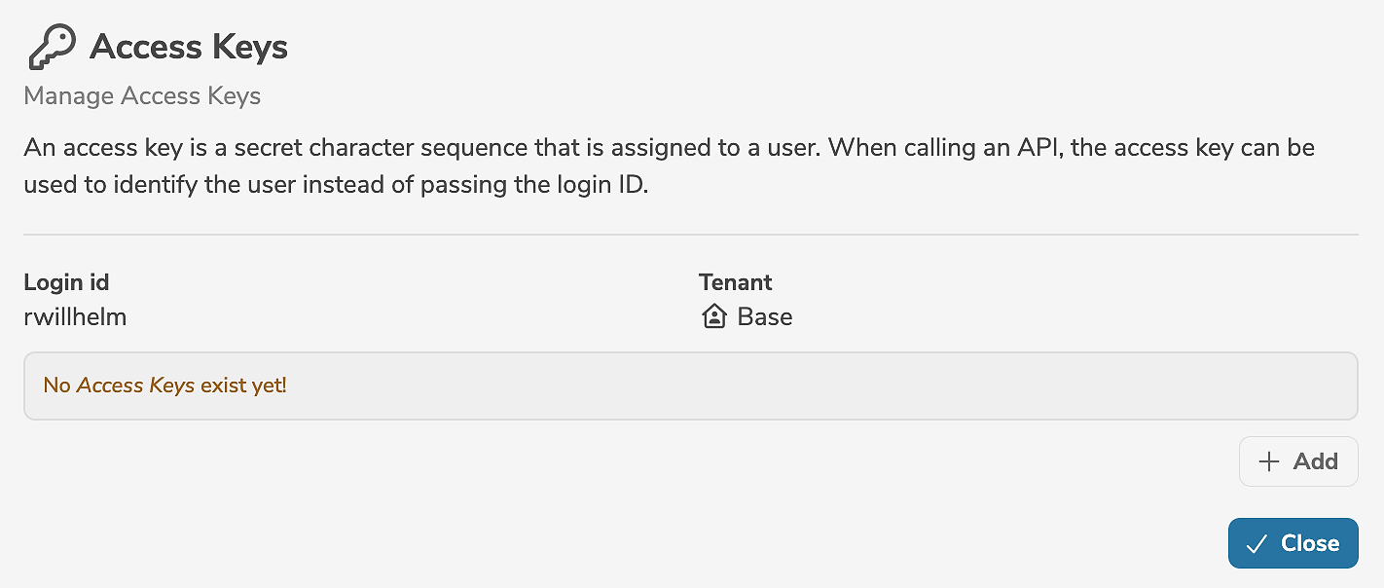Click the Manage Access Keys subtitle
Image resolution: width=1384 pixels, height=588 pixels.
coord(142,96)
